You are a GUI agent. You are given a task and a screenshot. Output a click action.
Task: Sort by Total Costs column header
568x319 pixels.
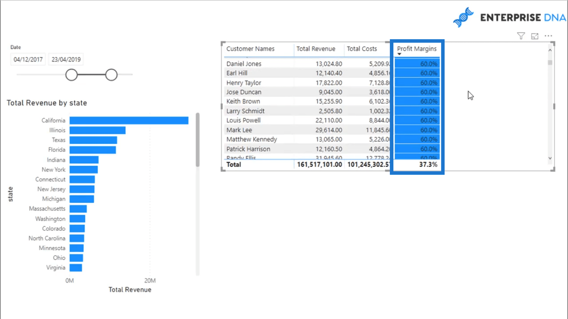[362, 49]
